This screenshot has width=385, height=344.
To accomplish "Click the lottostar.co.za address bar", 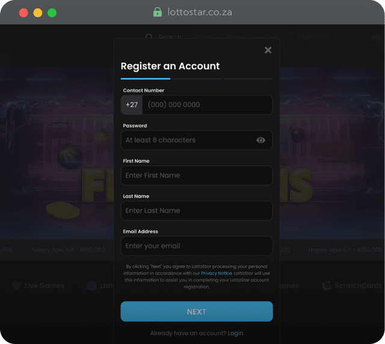I will tap(199, 12).
